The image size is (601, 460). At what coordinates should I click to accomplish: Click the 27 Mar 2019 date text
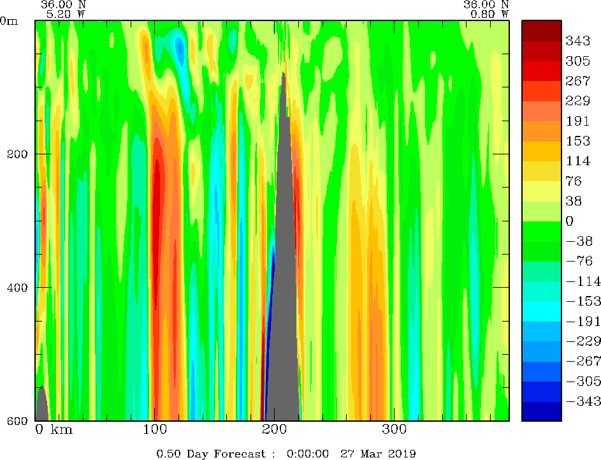tap(378, 454)
